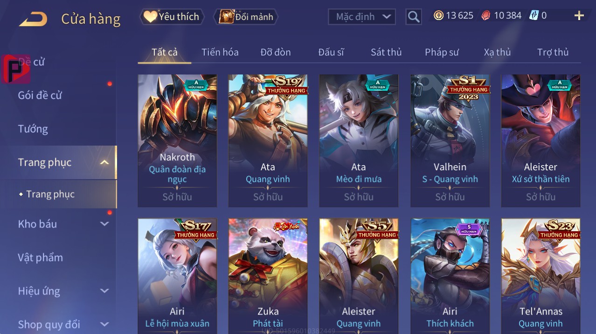Viewport: 596px width, 334px height.
Task: Open Tướng in the sidebar
Action: [x=33, y=129]
